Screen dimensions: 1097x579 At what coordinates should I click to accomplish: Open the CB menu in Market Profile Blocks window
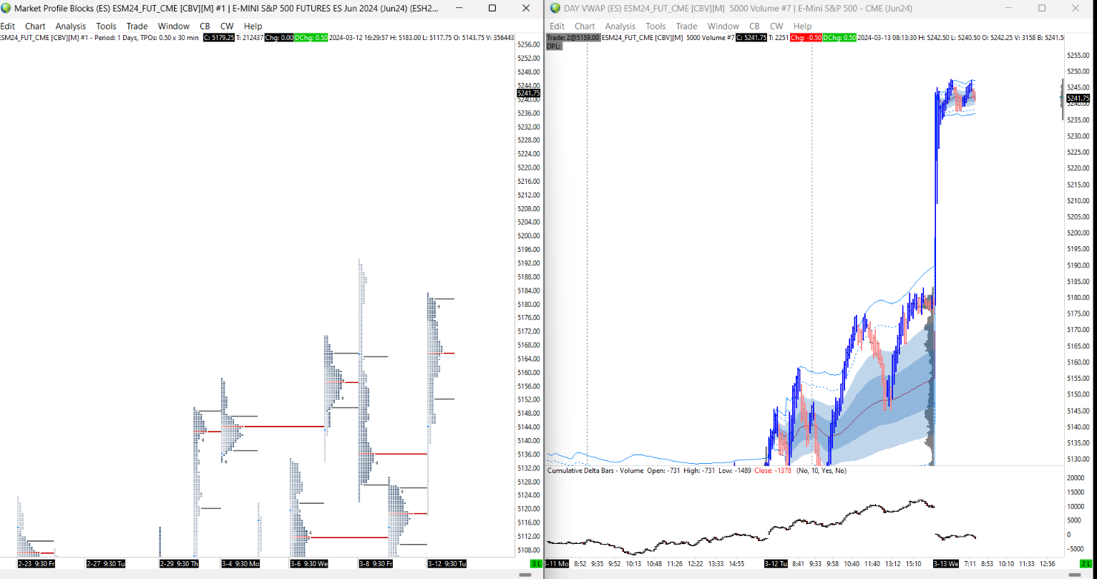pyautogui.click(x=205, y=26)
